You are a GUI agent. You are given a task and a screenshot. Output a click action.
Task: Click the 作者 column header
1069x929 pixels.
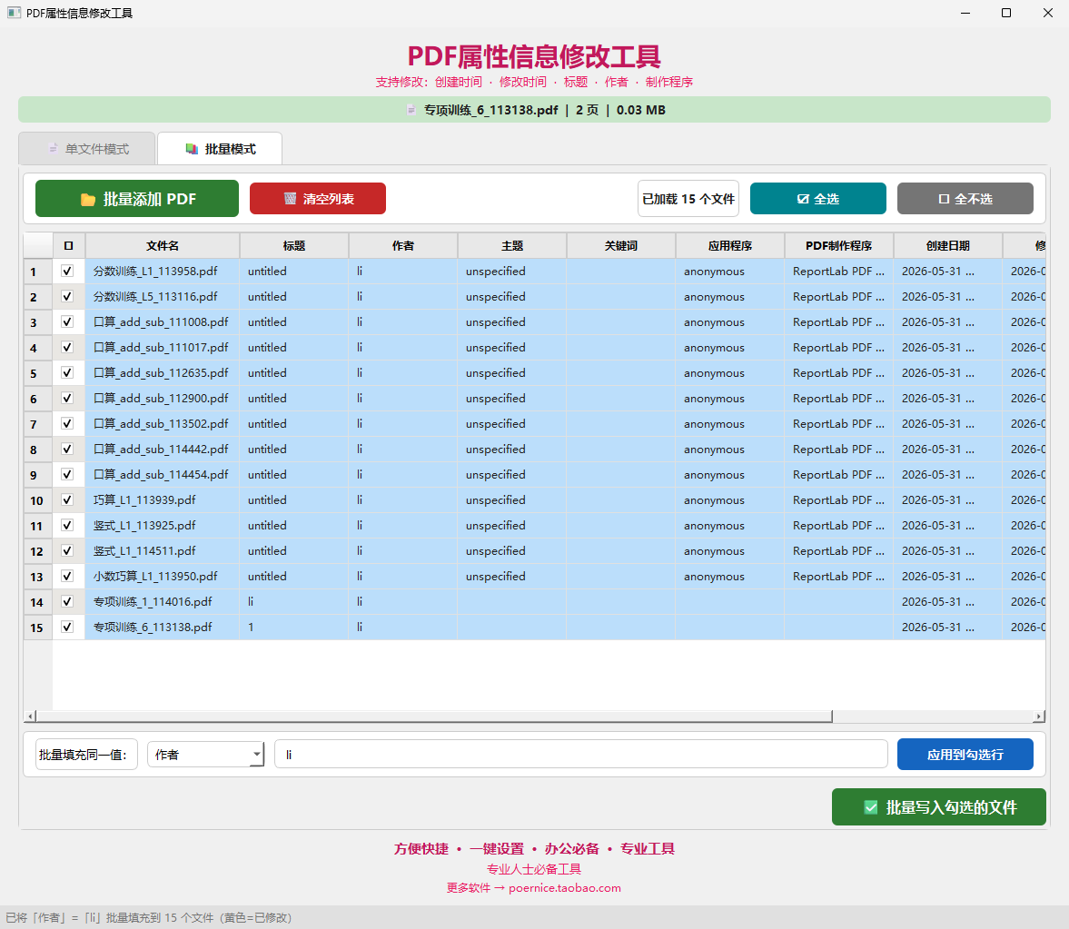(403, 245)
